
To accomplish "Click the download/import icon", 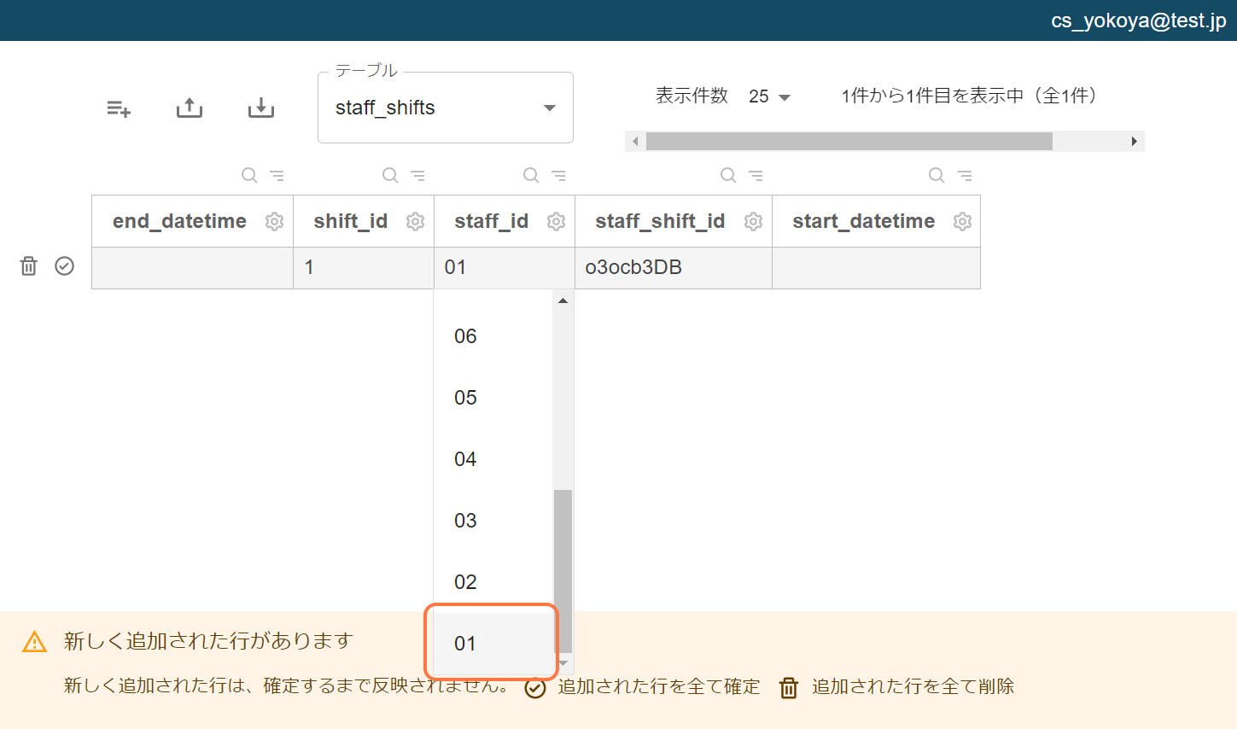I will click(261, 108).
